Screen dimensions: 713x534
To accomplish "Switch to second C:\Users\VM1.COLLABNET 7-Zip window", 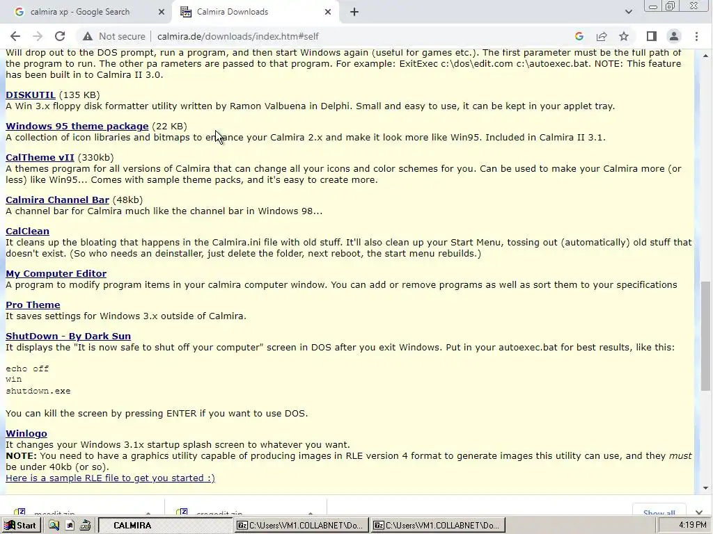I will [x=439, y=526].
